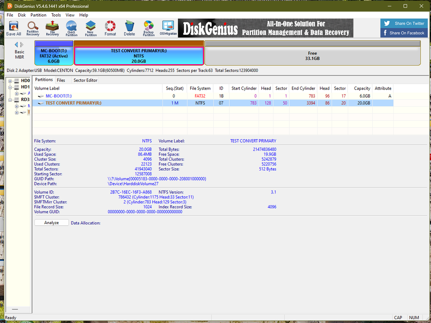431x323 pixels.
Task: Expand the HD0 tree node
Action: [10, 81]
